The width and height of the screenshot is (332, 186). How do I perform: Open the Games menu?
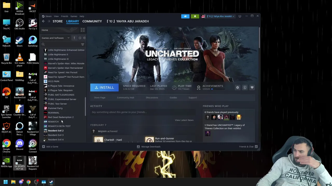tap(74, 16)
